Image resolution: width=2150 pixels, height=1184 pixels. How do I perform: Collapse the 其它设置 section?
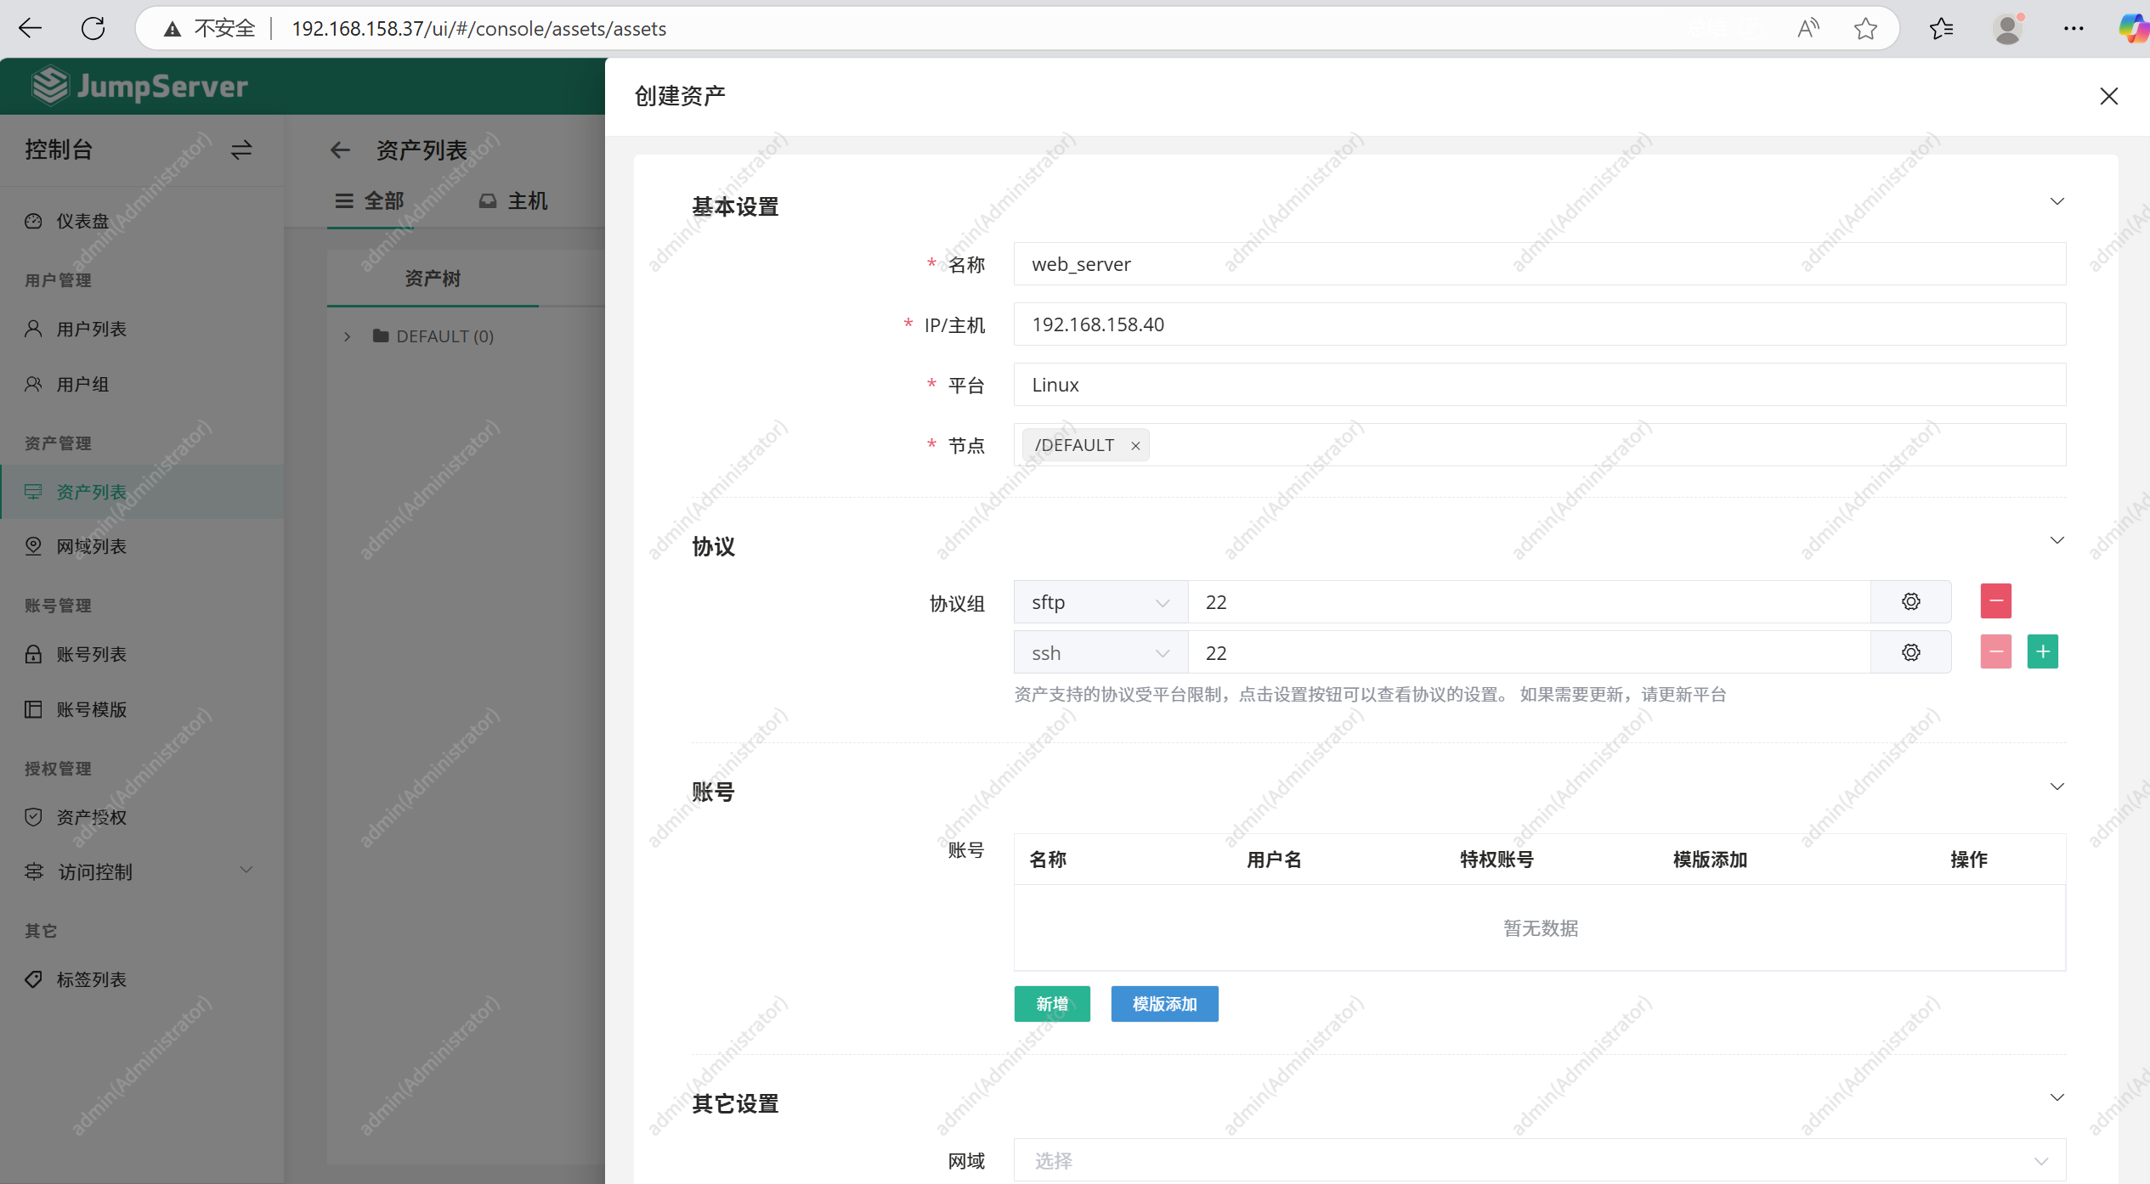(2057, 1098)
